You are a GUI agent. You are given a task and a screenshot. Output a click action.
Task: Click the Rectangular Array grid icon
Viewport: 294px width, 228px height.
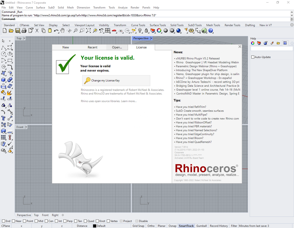(x=3, y=137)
